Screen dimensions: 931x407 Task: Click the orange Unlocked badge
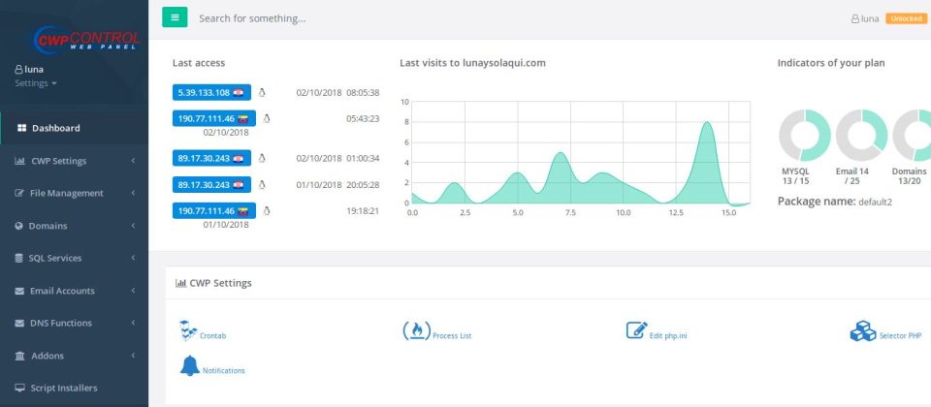click(906, 18)
